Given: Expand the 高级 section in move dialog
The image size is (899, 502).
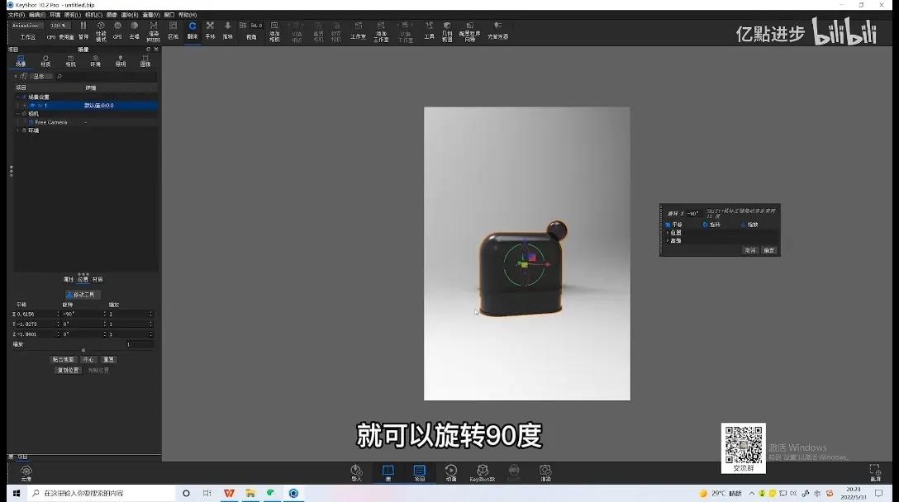Looking at the screenshot, I should click(673, 241).
